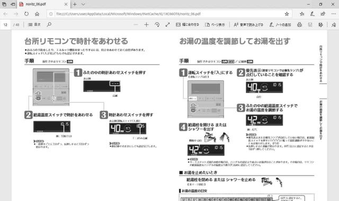
Task: Click the zoom out minus icon
Action: coord(136,25)
